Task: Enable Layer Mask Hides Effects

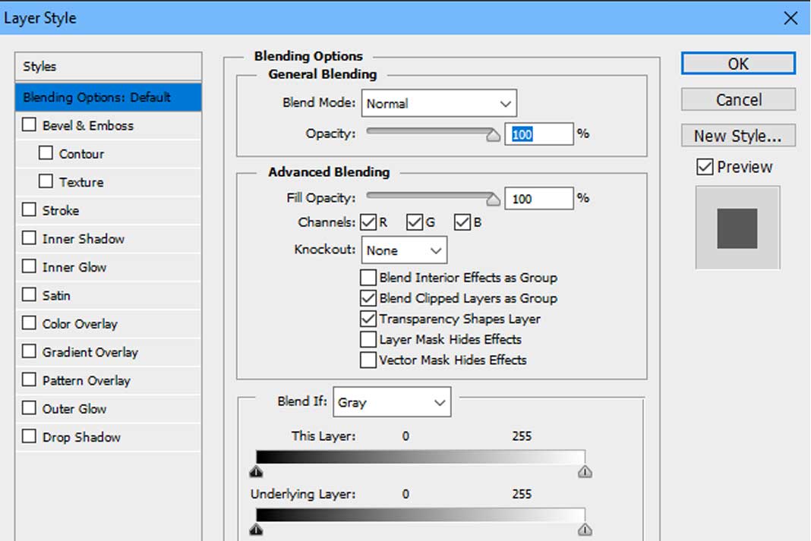Action: [368, 339]
